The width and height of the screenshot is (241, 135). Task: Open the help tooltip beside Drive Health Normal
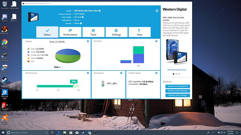click(x=83, y=17)
